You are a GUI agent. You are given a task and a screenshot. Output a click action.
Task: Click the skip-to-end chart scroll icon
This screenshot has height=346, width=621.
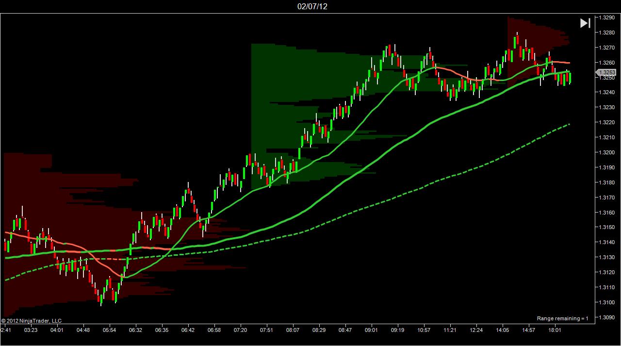585,23
